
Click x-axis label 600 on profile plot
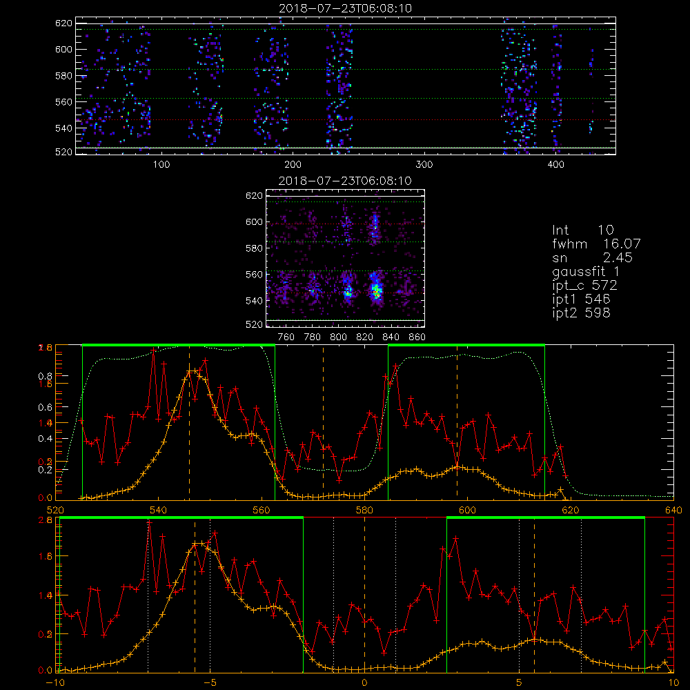[467, 511]
